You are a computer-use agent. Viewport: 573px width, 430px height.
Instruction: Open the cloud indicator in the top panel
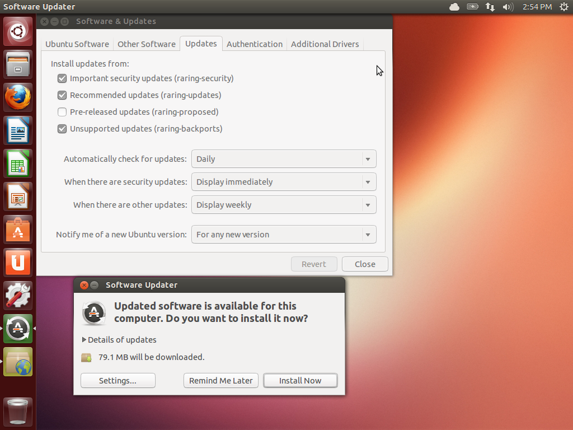[x=454, y=7]
